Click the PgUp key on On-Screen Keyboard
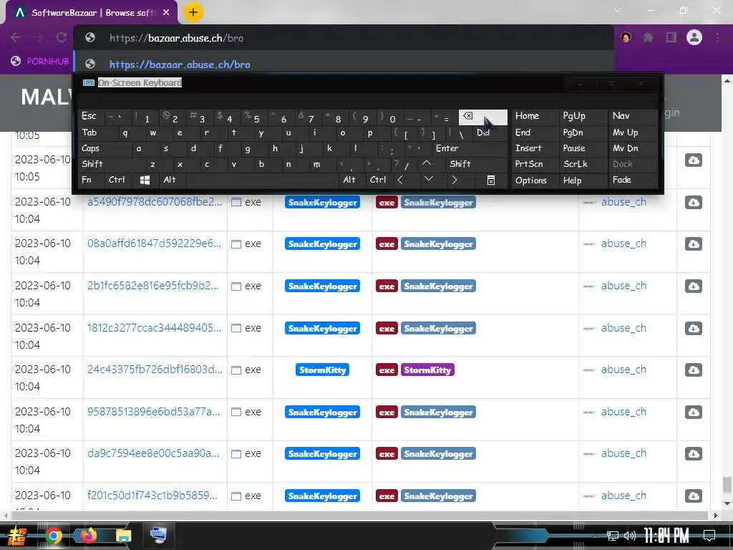 583,116
